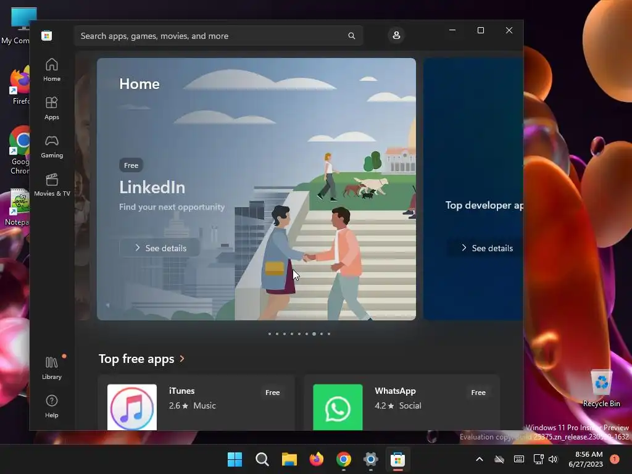
Task: Click into the Search apps, games field
Action: point(218,36)
